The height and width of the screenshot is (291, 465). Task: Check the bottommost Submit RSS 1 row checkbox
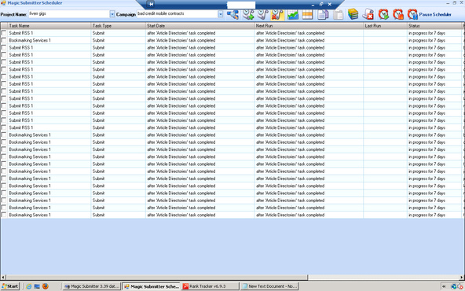[4, 127]
